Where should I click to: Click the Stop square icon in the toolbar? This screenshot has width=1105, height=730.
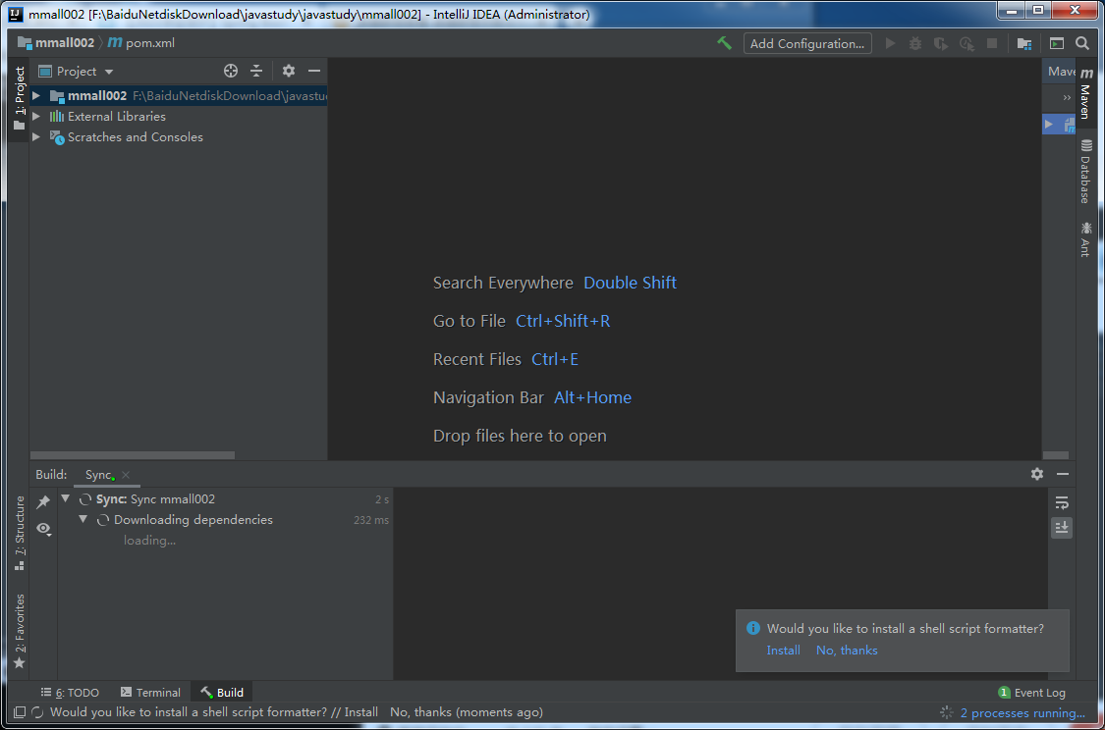pyautogui.click(x=991, y=43)
